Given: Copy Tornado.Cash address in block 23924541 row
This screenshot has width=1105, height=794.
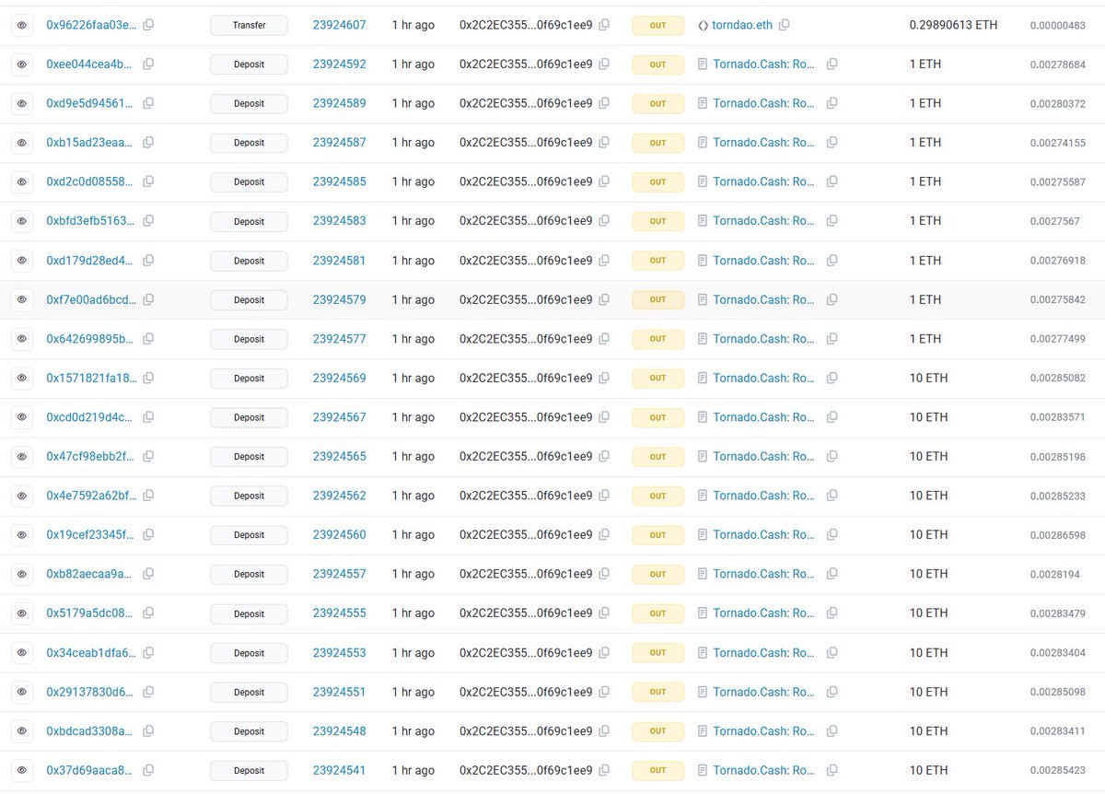Looking at the screenshot, I should tap(832, 770).
